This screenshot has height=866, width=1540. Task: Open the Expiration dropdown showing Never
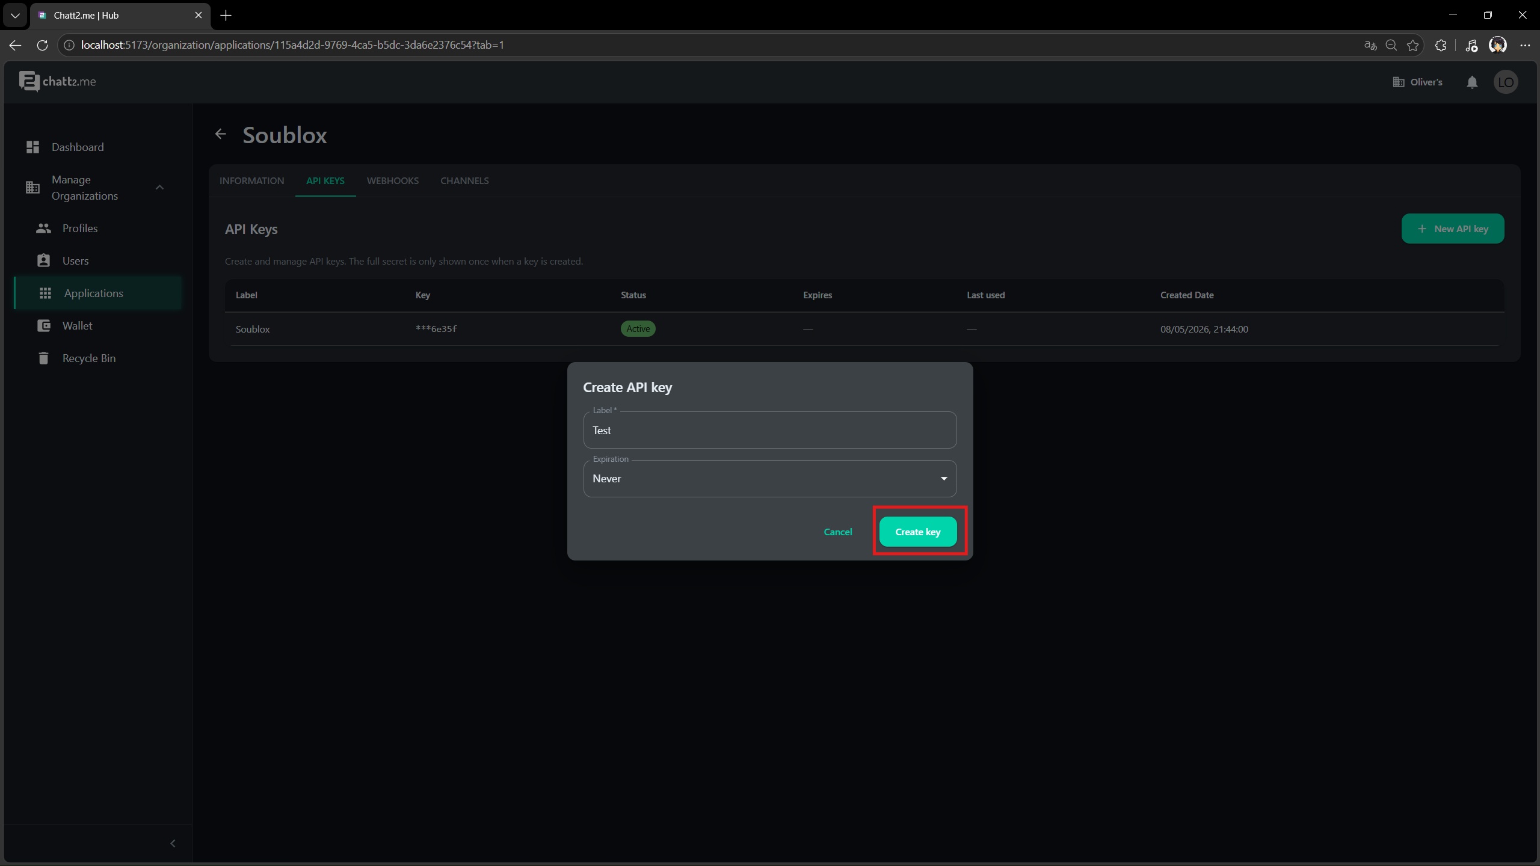769,479
